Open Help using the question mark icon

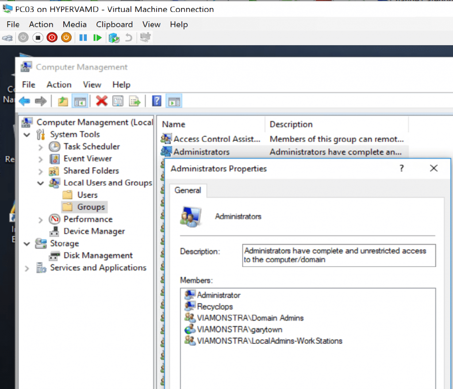157,100
